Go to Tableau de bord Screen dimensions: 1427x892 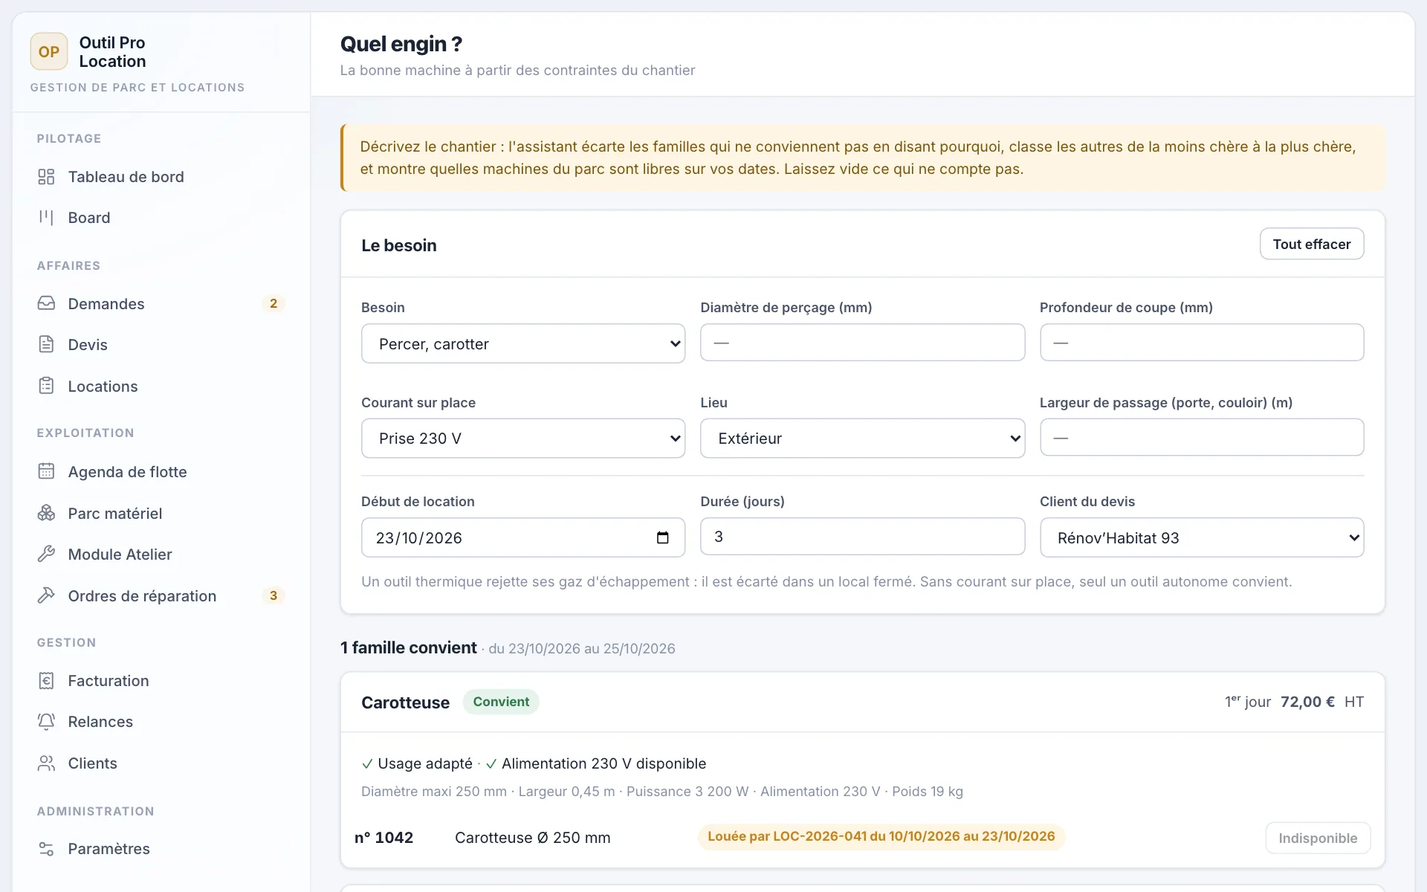pyautogui.click(x=161, y=177)
